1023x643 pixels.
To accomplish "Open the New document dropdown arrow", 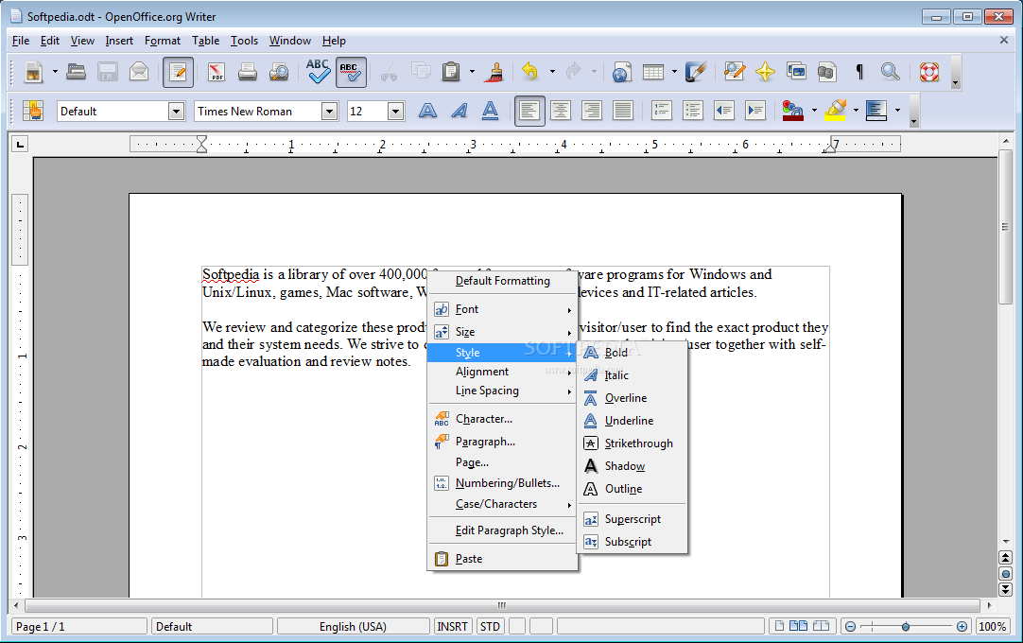I will tap(55, 72).
